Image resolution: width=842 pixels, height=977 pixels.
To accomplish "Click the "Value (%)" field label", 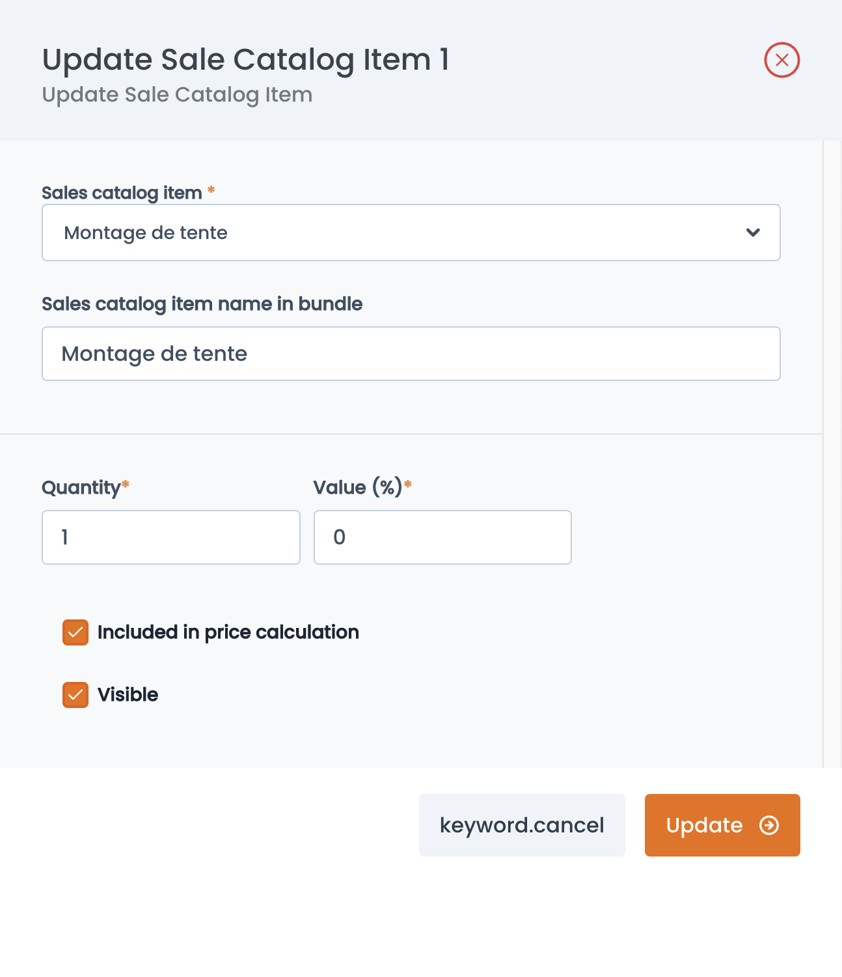I will tap(358, 487).
